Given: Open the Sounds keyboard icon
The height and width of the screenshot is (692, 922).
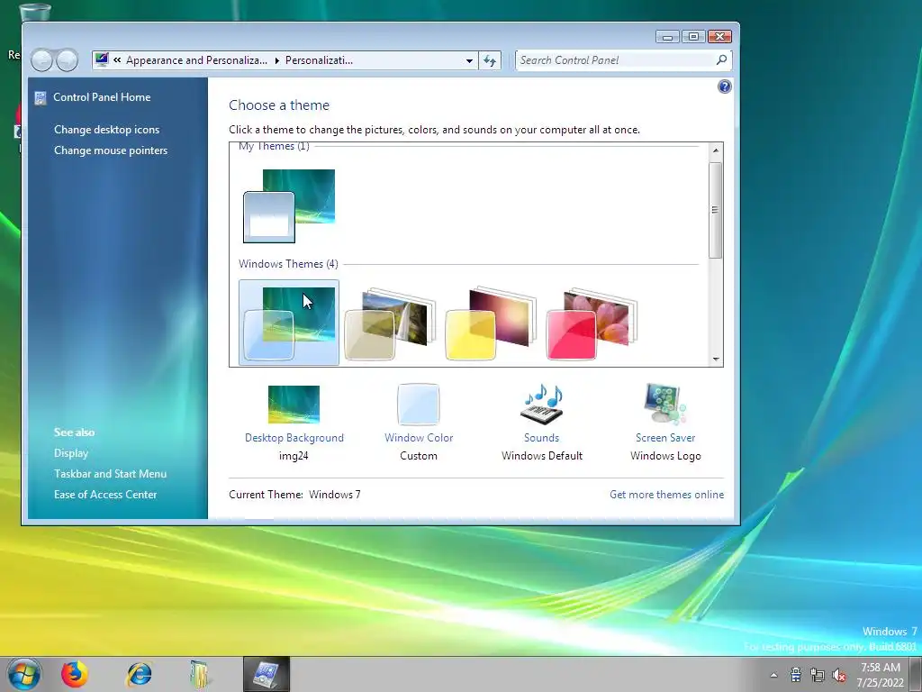Looking at the screenshot, I should pyautogui.click(x=541, y=405).
